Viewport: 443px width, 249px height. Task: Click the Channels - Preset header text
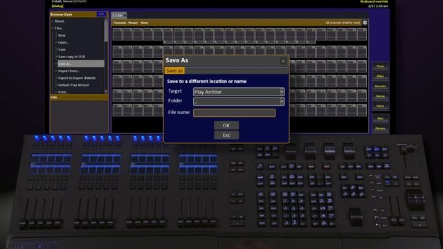125,23
